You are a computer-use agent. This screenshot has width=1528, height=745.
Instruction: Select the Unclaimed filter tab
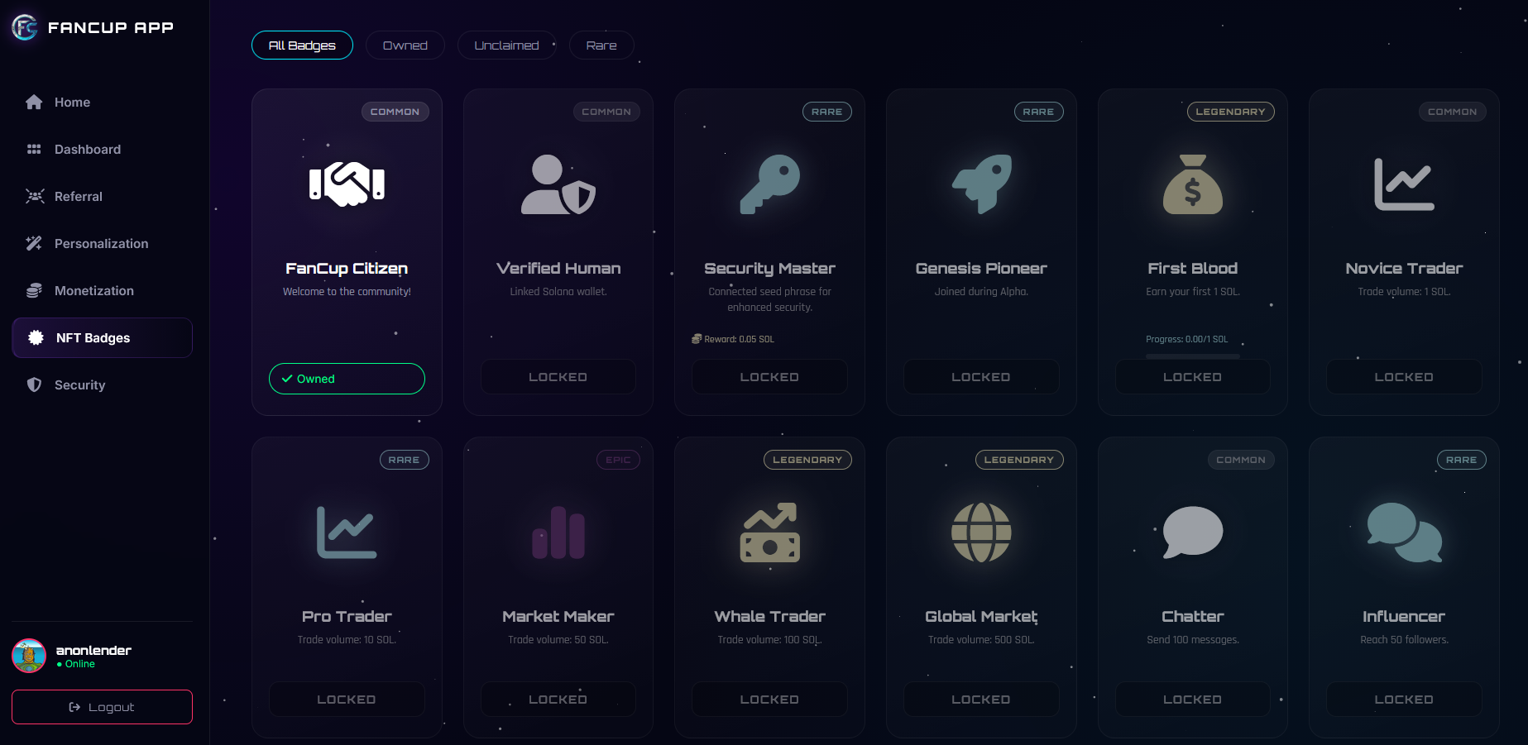click(x=506, y=45)
